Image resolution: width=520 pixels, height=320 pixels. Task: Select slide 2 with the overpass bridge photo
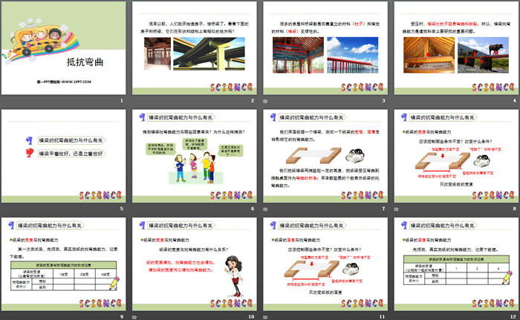tap(195, 48)
